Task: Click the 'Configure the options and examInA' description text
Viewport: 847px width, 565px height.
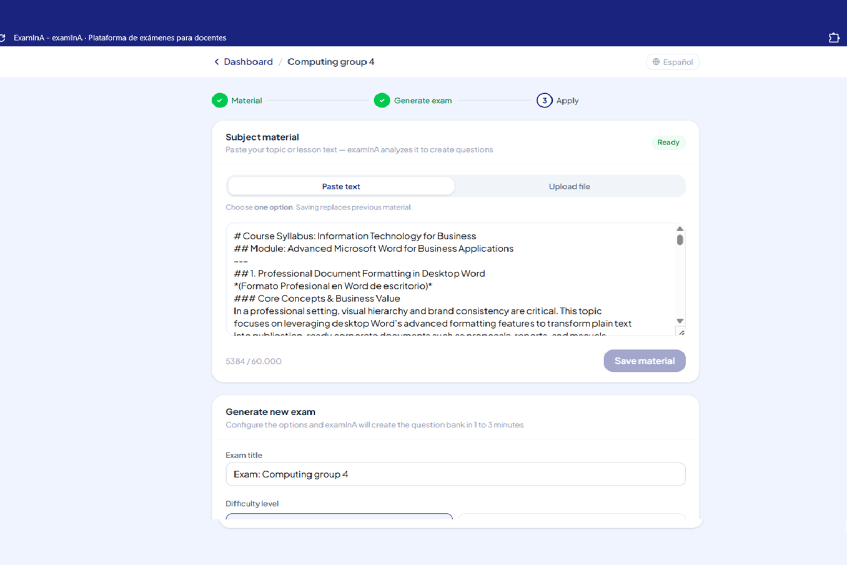Action: point(375,425)
